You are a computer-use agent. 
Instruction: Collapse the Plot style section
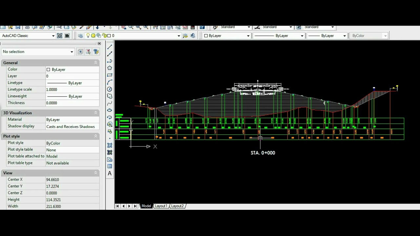tap(96, 136)
